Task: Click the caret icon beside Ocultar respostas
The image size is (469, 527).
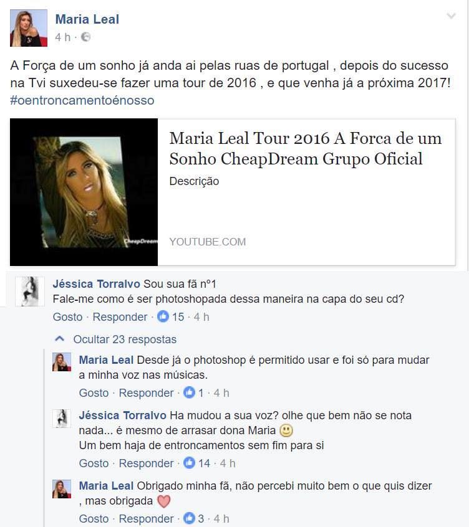Action: [x=59, y=339]
